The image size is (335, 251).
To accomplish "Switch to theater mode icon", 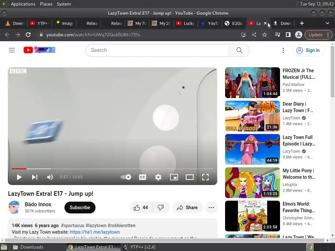I will coord(190,177).
